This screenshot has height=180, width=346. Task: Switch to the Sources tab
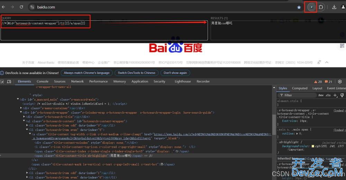click(60, 82)
